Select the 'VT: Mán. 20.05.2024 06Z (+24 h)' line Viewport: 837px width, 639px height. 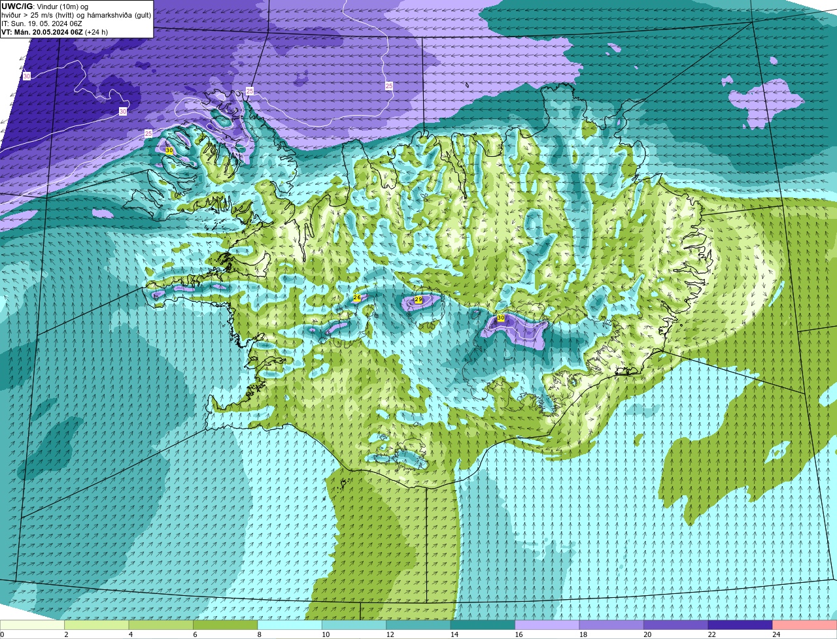[x=54, y=32]
